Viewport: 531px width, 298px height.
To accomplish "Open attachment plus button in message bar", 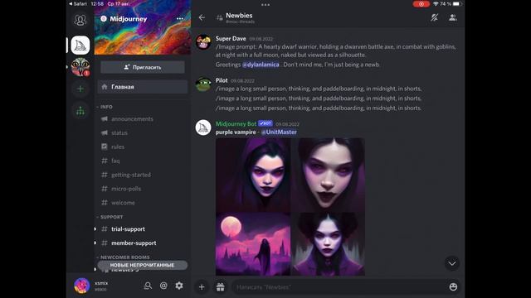I will click(202, 287).
